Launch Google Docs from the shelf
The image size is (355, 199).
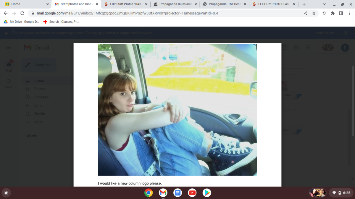pyautogui.click(x=177, y=193)
